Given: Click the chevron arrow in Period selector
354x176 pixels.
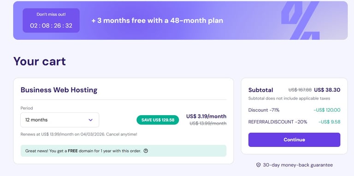Looking at the screenshot, I should [90, 120].
